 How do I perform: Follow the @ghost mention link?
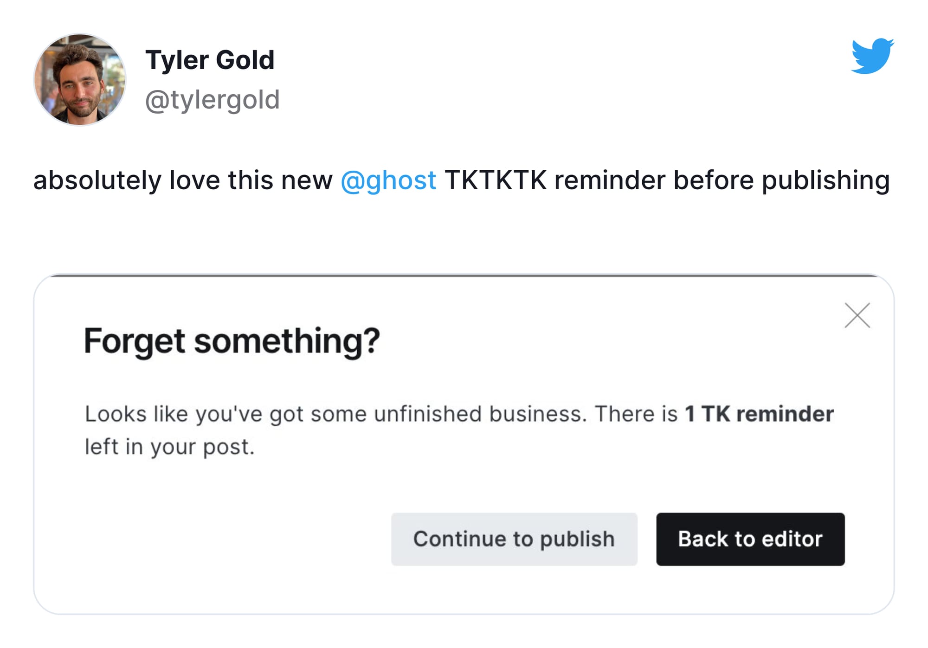pyautogui.click(x=388, y=180)
